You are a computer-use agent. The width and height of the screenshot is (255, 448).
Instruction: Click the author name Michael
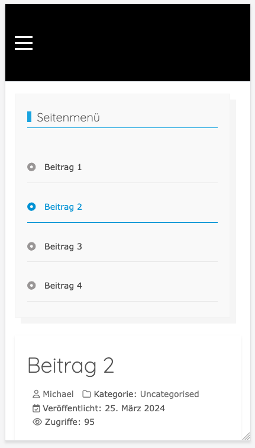pos(58,394)
